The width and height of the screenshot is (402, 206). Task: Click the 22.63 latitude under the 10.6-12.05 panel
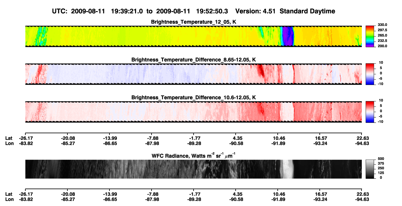pyautogui.click(x=362, y=138)
